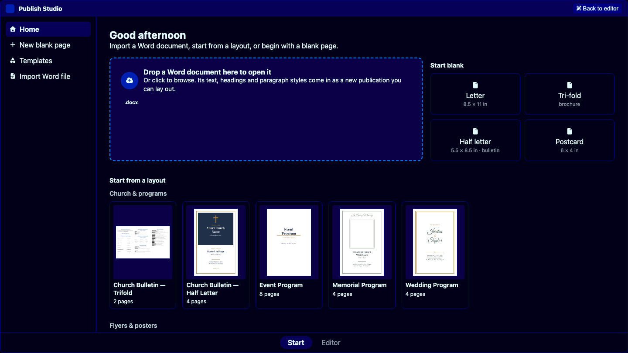Click the Start blank heading

point(447,65)
